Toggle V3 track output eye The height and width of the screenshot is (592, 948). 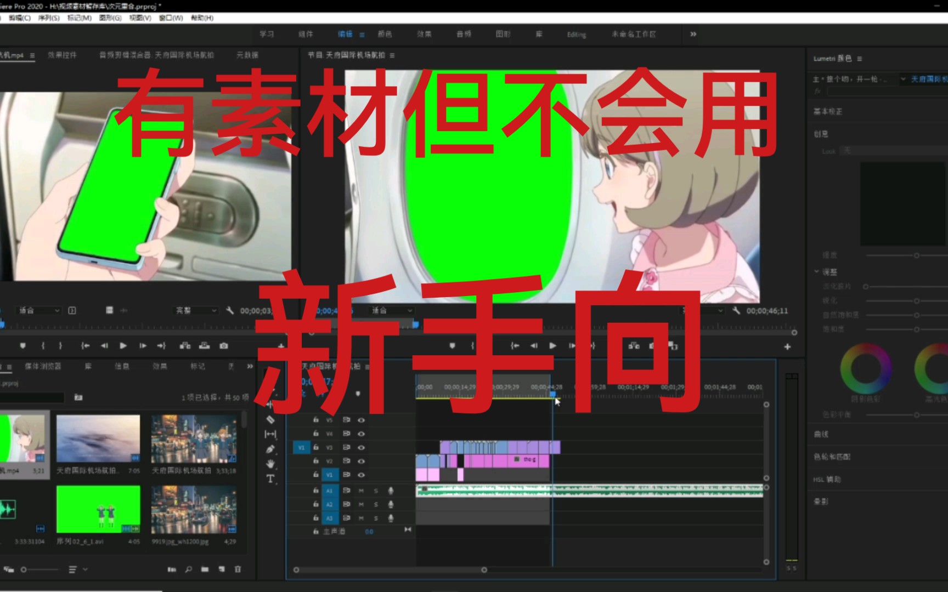[x=361, y=447]
